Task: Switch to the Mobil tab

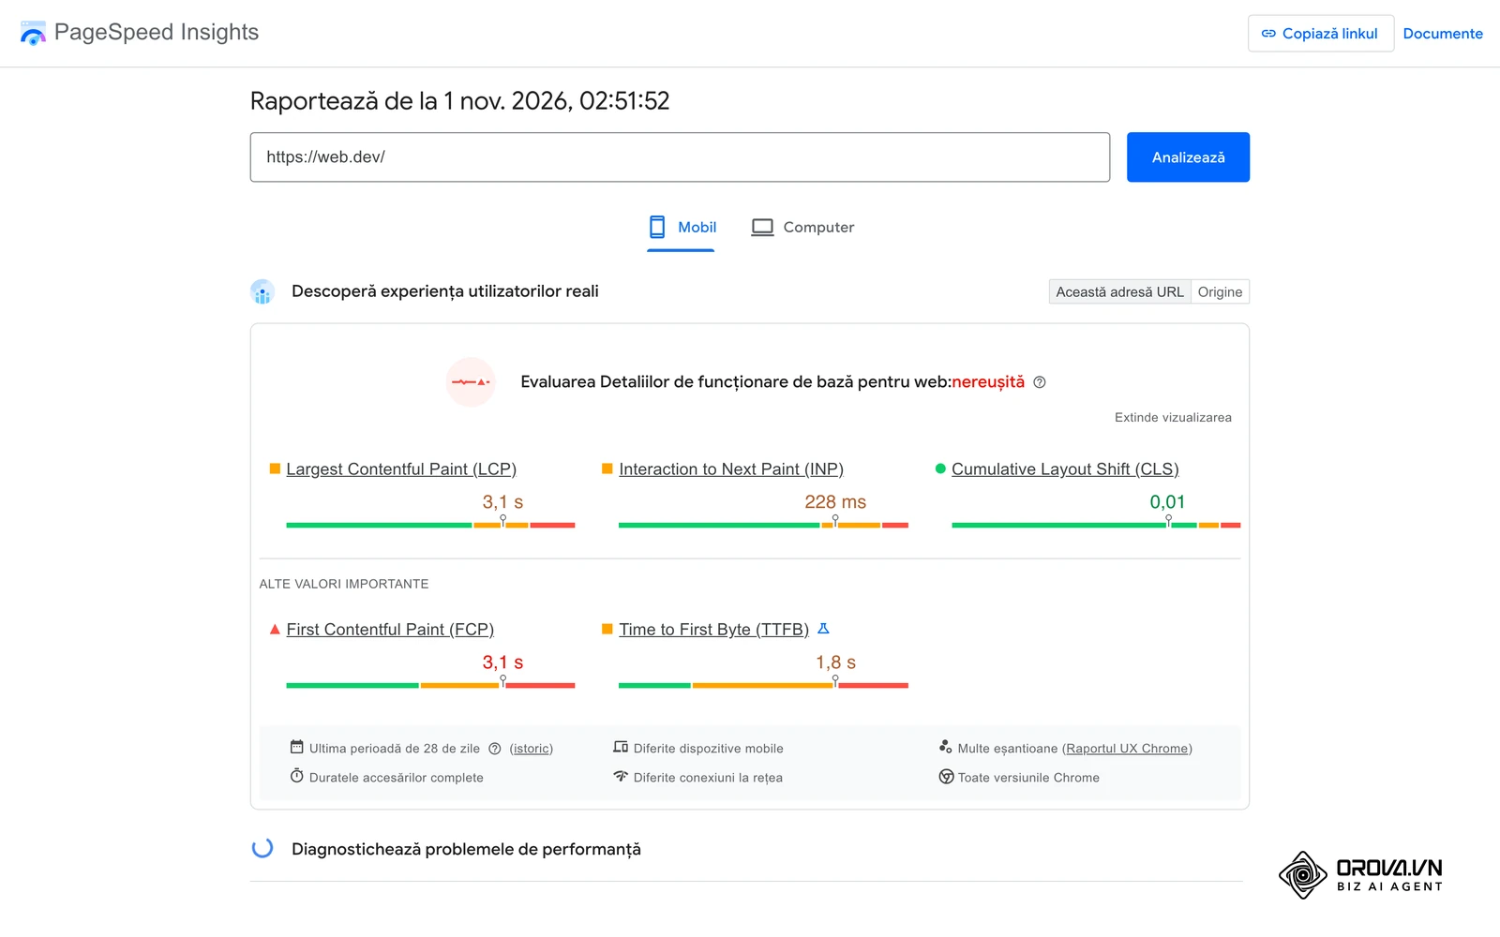Action: click(682, 228)
